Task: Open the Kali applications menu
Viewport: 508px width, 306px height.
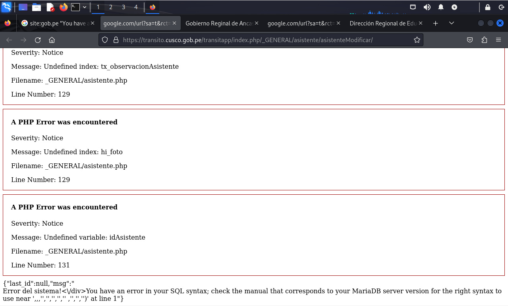Action: pos(6,7)
